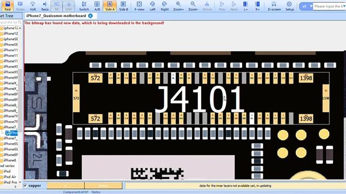
Task: Switch to Resis resistance mode
Action: tap(45, 6)
